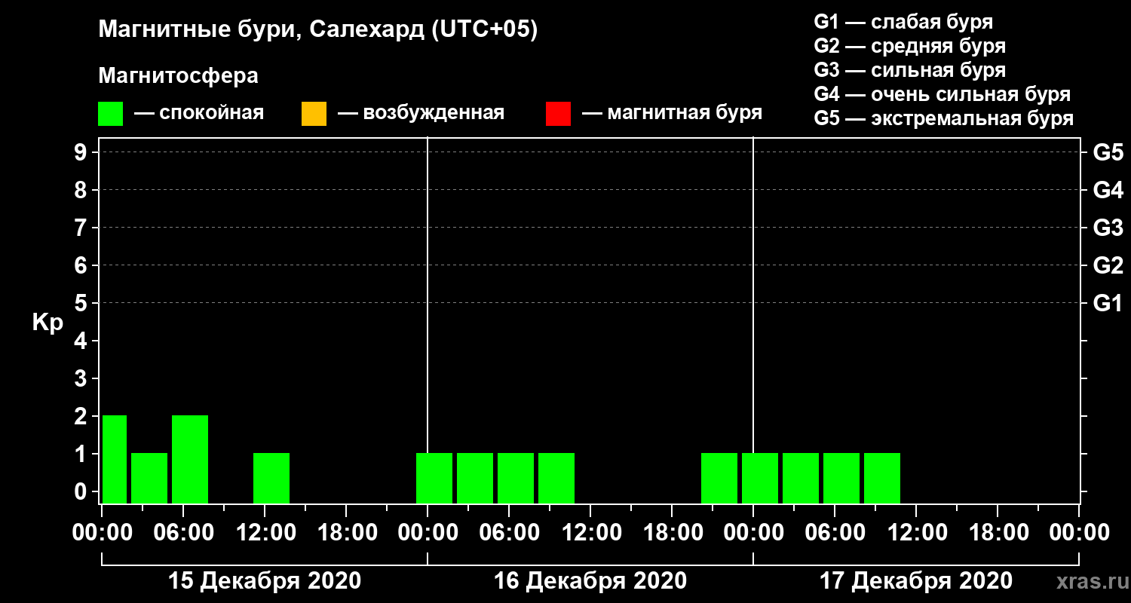Screen dimensions: 1131x603
Task: Click the bar spanning midnight into December 16
Action: point(434,478)
